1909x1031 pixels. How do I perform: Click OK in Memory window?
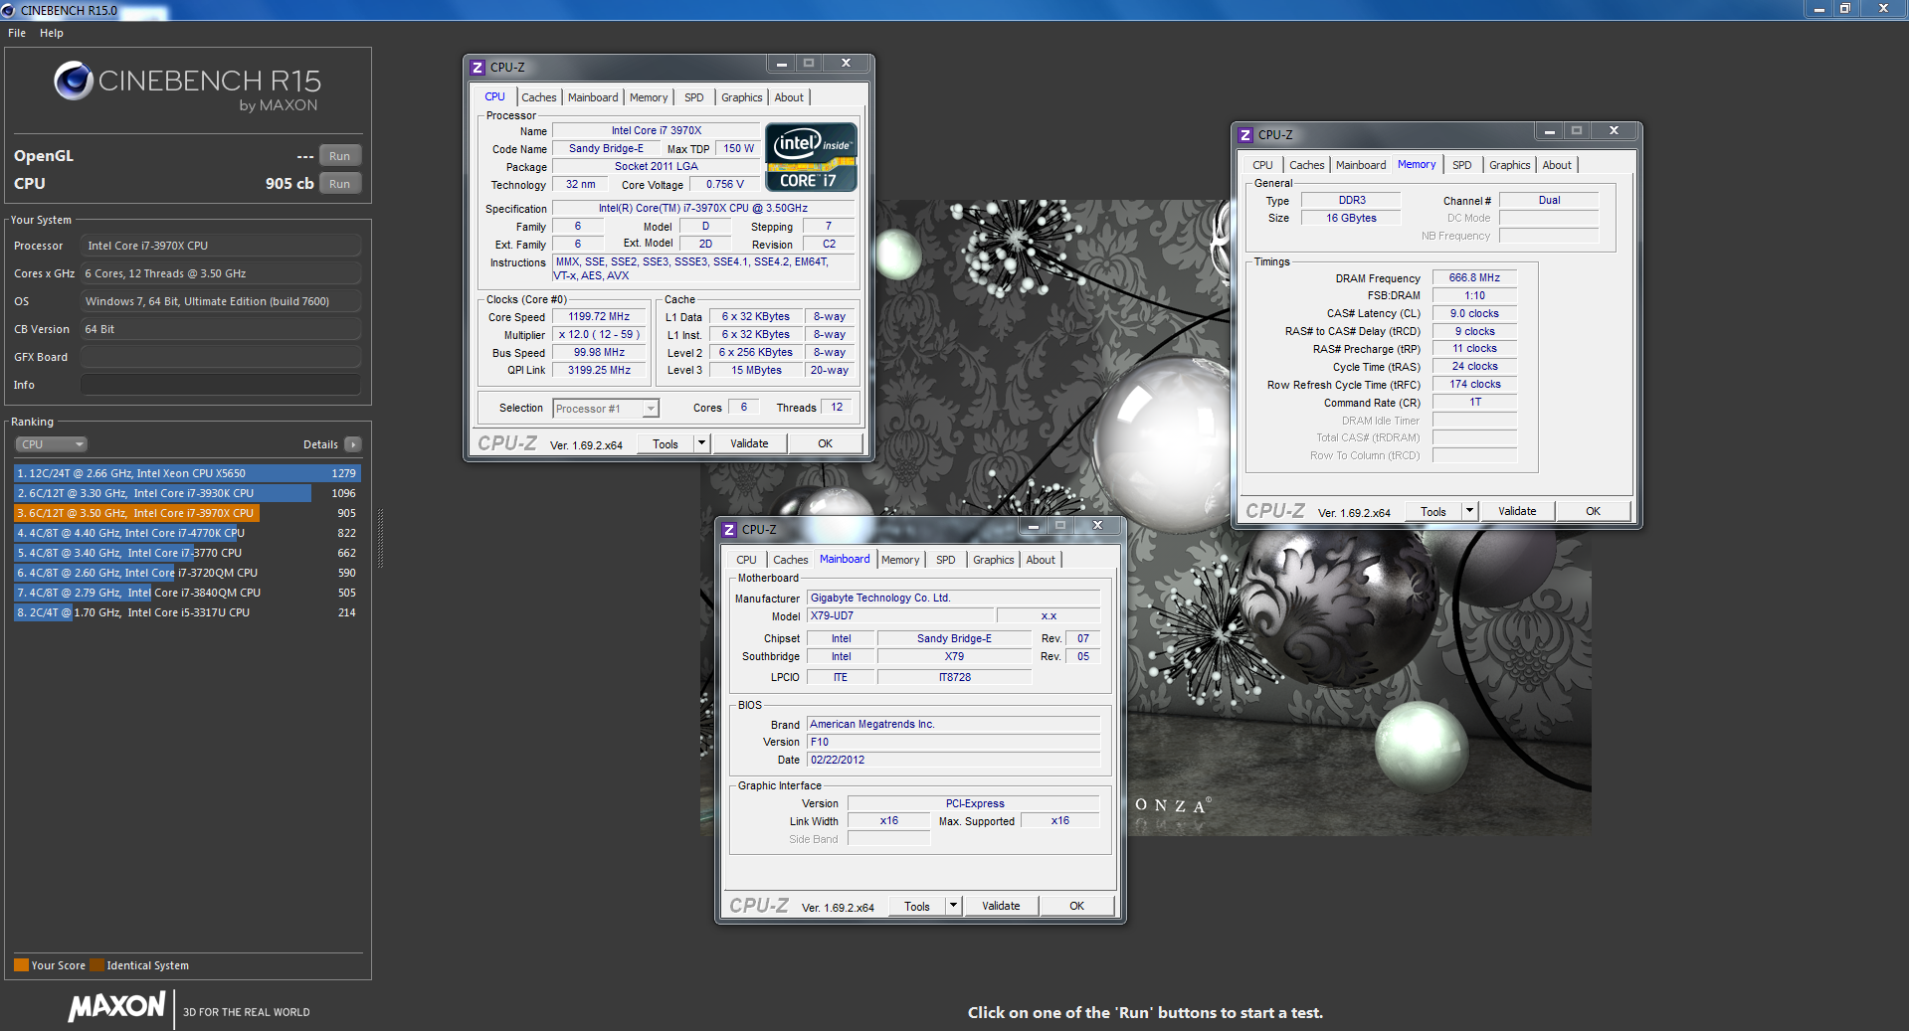pos(1593,512)
